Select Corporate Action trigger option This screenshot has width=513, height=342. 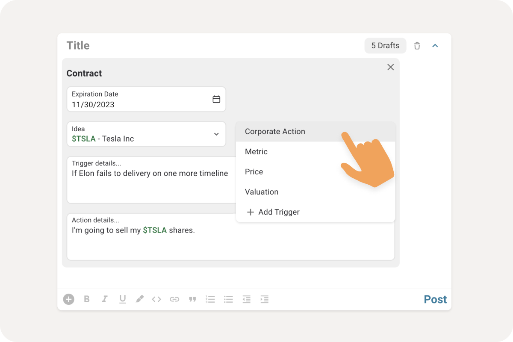[x=315, y=132]
